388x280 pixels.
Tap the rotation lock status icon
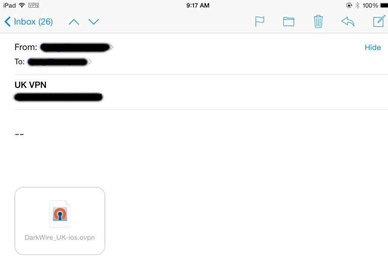pyautogui.click(x=349, y=5)
